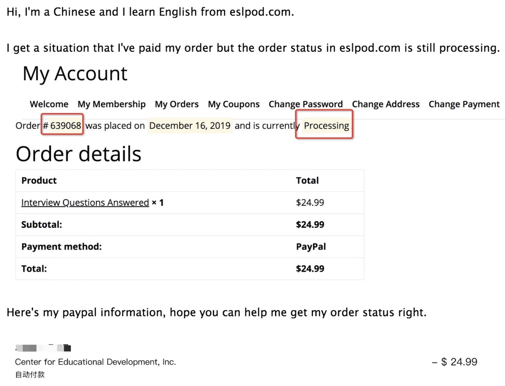
Task: Select the Change Password tab
Action: pyautogui.click(x=305, y=104)
